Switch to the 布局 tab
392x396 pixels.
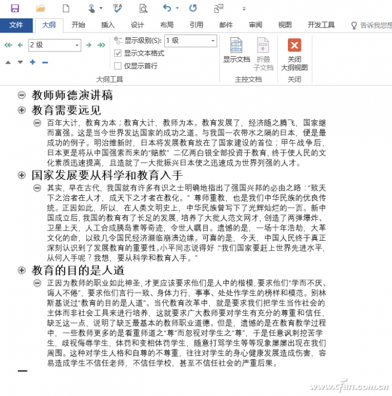167,25
